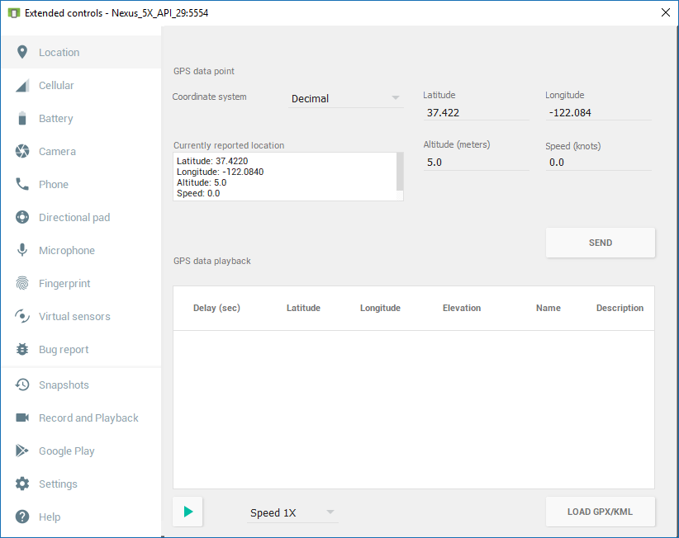This screenshot has width=679, height=538.
Task: Switch to the Google Play tab
Action: tap(81, 451)
